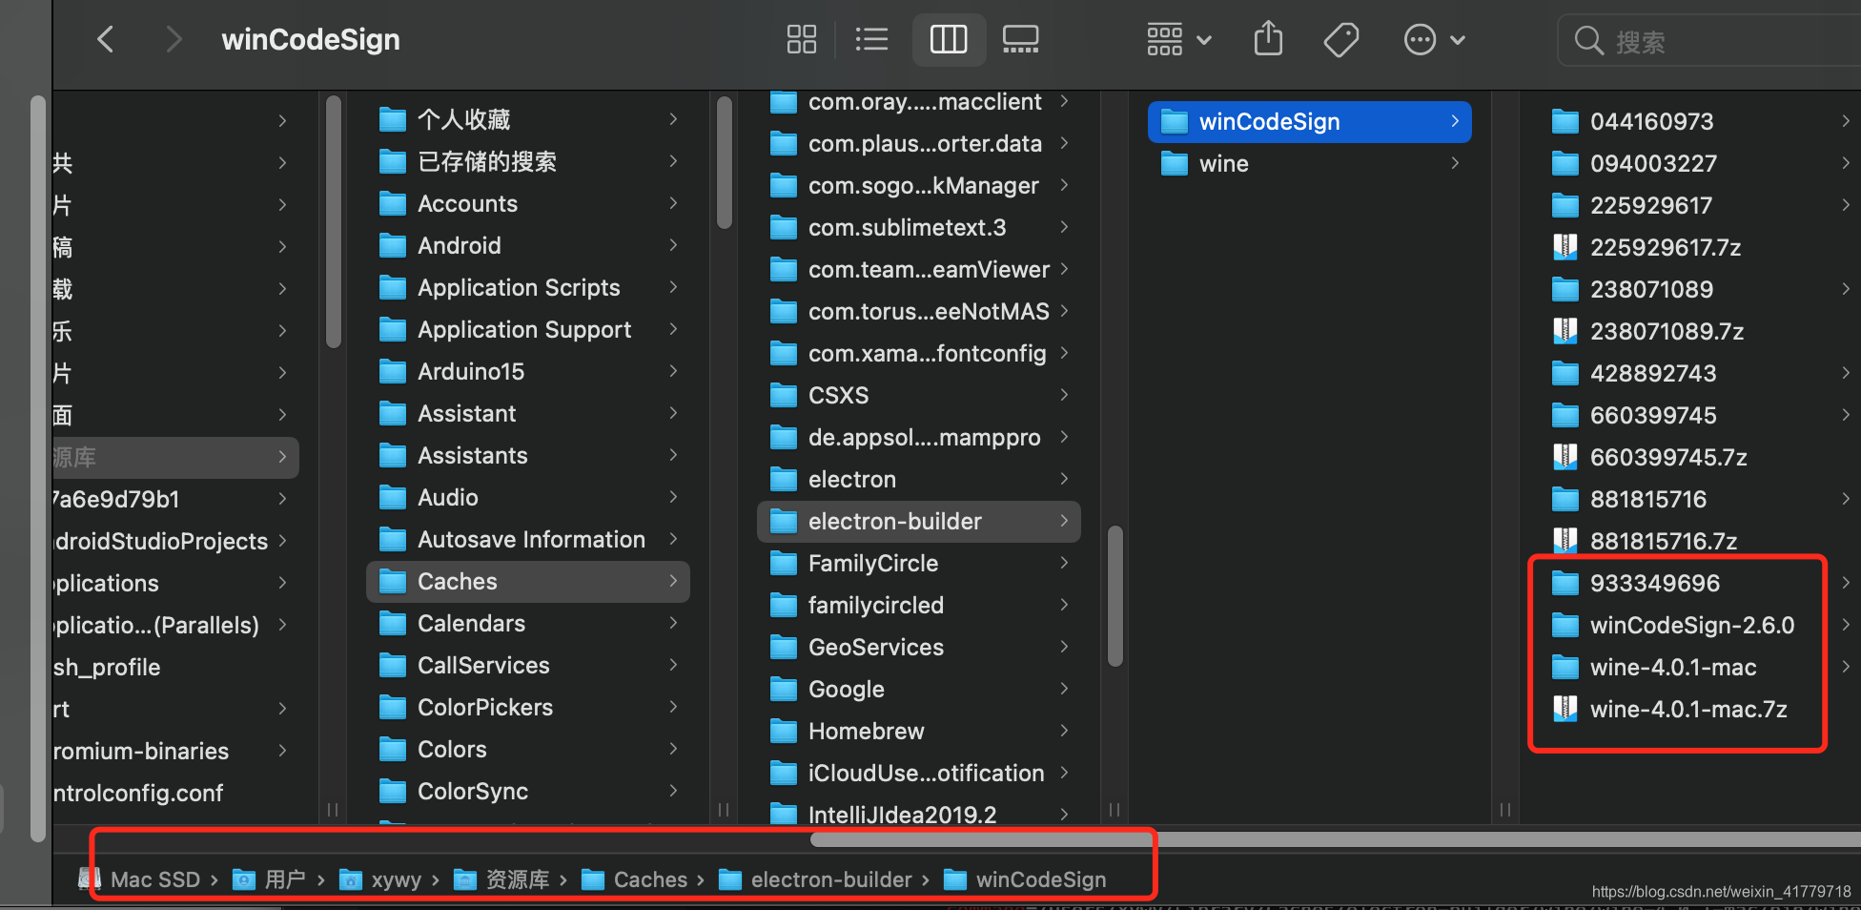The image size is (1861, 910).
Task: Expand the 881815716 folder chevron
Action: (1846, 499)
